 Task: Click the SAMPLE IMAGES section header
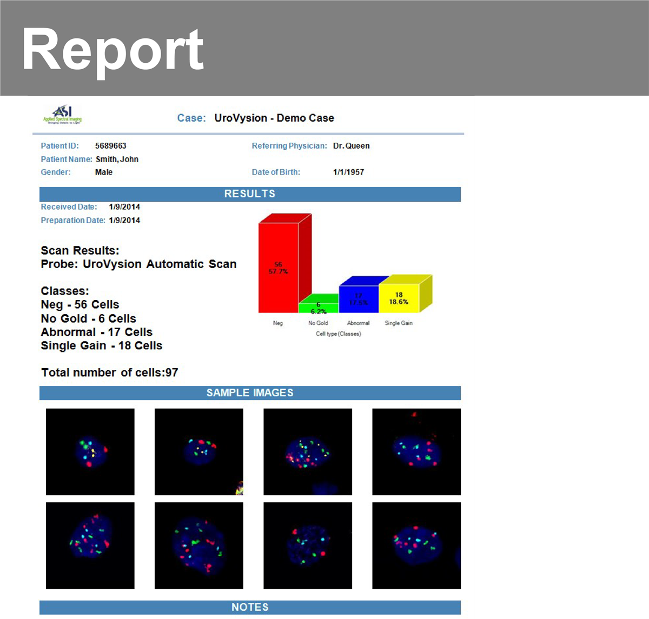(250, 393)
